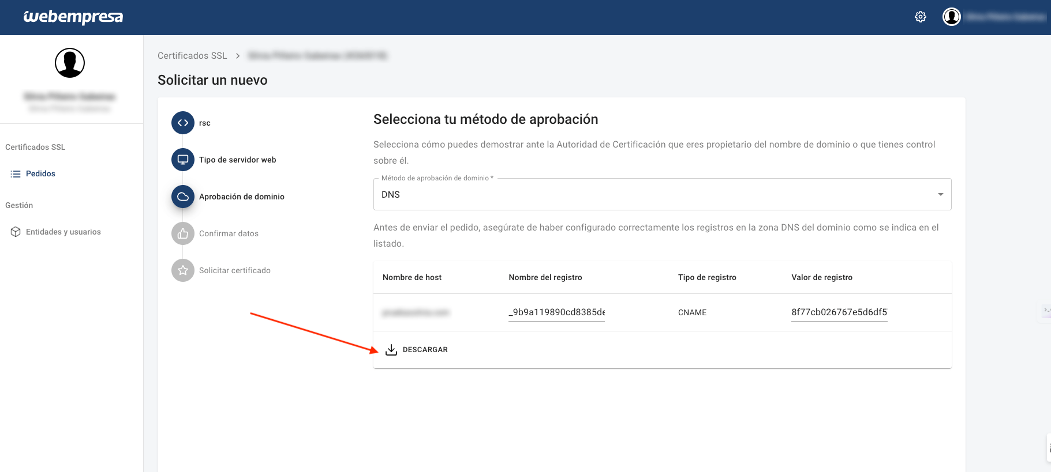Go to Aprobación de dominio step
The image size is (1051, 472).
point(242,197)
